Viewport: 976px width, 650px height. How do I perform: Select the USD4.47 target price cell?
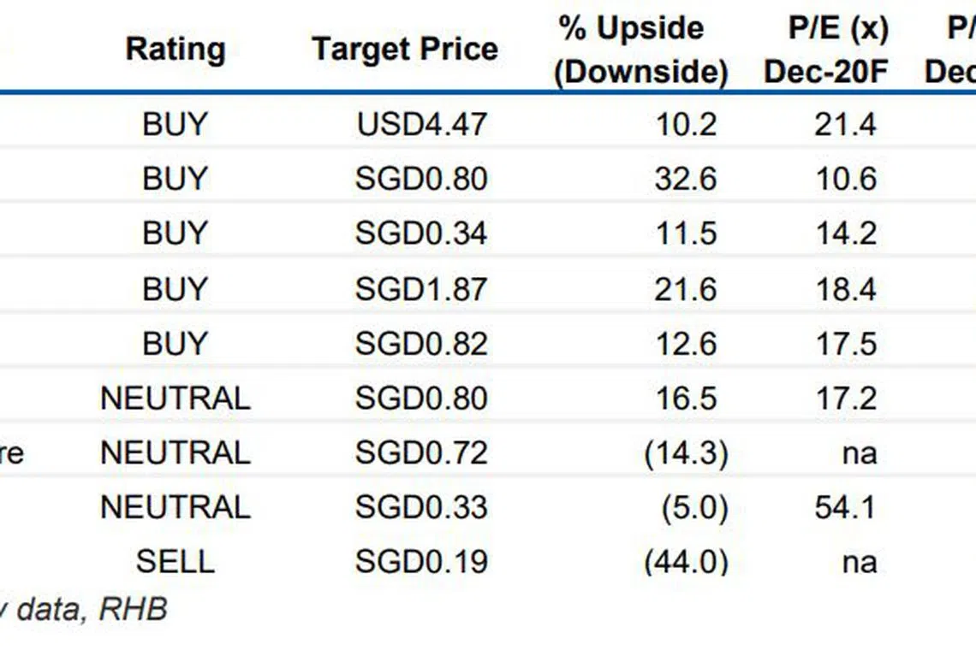421,124
